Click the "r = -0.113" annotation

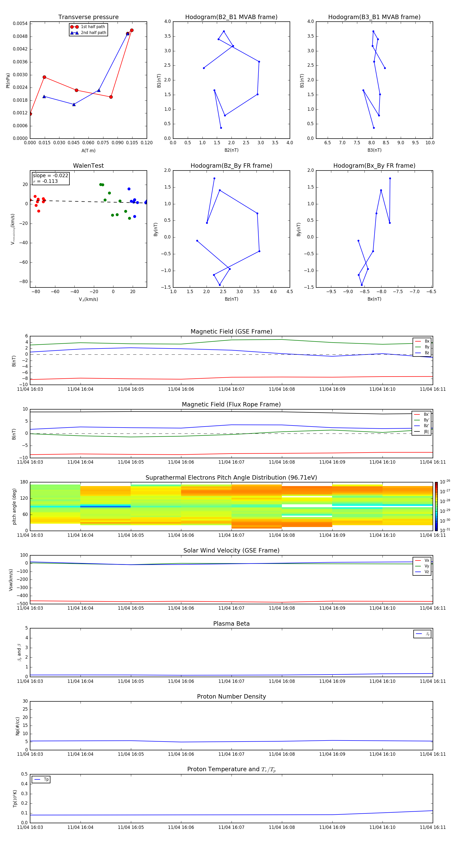click(46, 181)
